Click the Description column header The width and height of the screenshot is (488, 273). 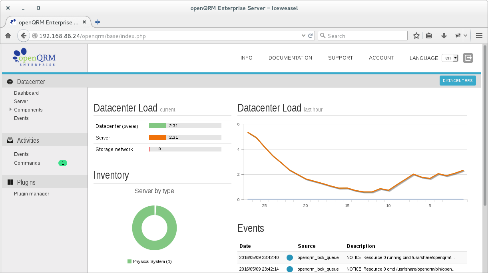coord(361,246)
